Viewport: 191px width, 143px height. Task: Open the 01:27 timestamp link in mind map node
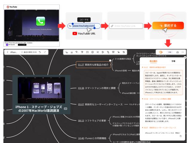point(81,65)
